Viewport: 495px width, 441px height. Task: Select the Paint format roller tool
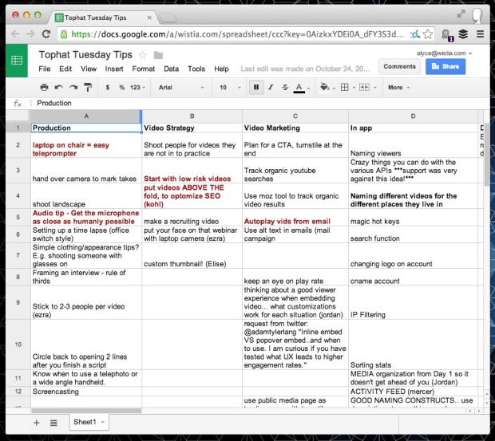pyautogui.click(x=88, y=87)
